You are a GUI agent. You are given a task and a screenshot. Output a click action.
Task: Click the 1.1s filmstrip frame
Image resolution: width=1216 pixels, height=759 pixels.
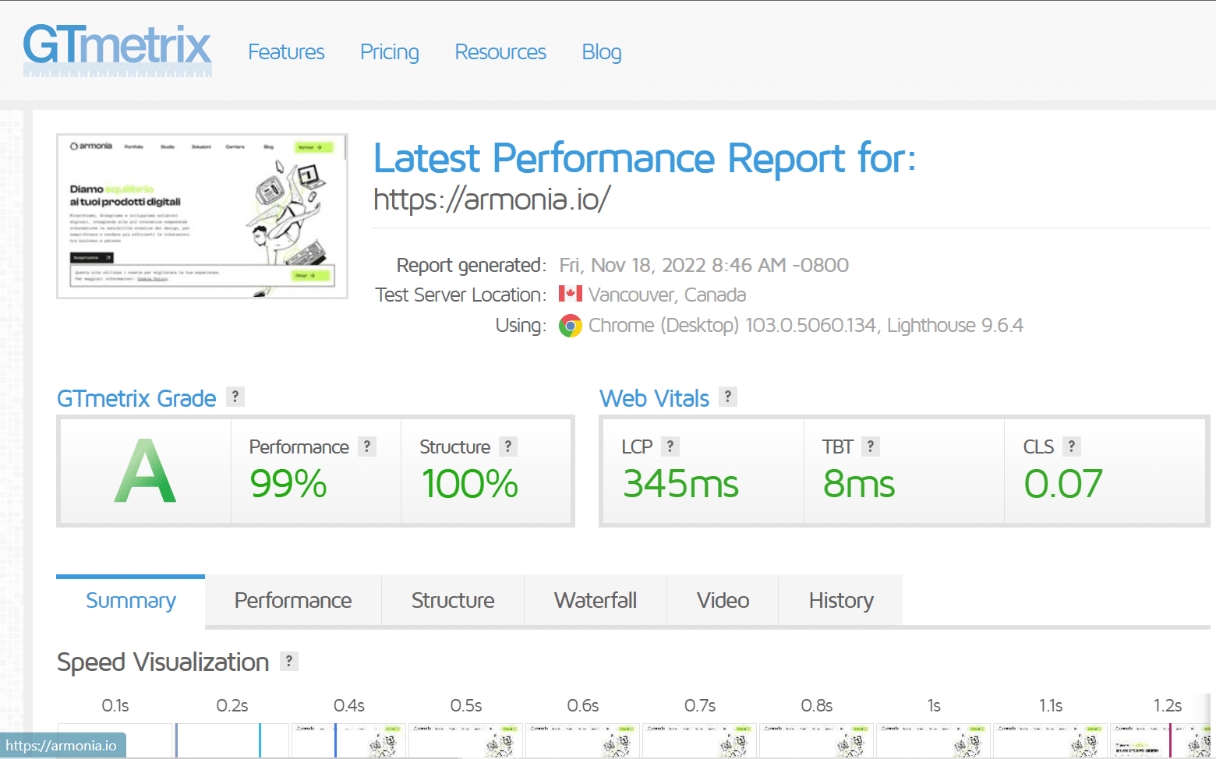pyautogui.click(x=1051, y=740)
